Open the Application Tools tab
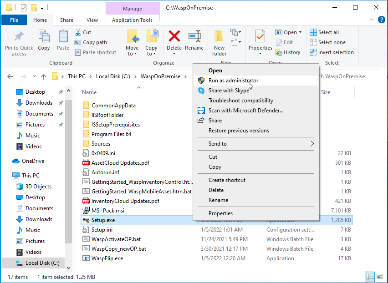The image size is (388, 283). [132, 20]
